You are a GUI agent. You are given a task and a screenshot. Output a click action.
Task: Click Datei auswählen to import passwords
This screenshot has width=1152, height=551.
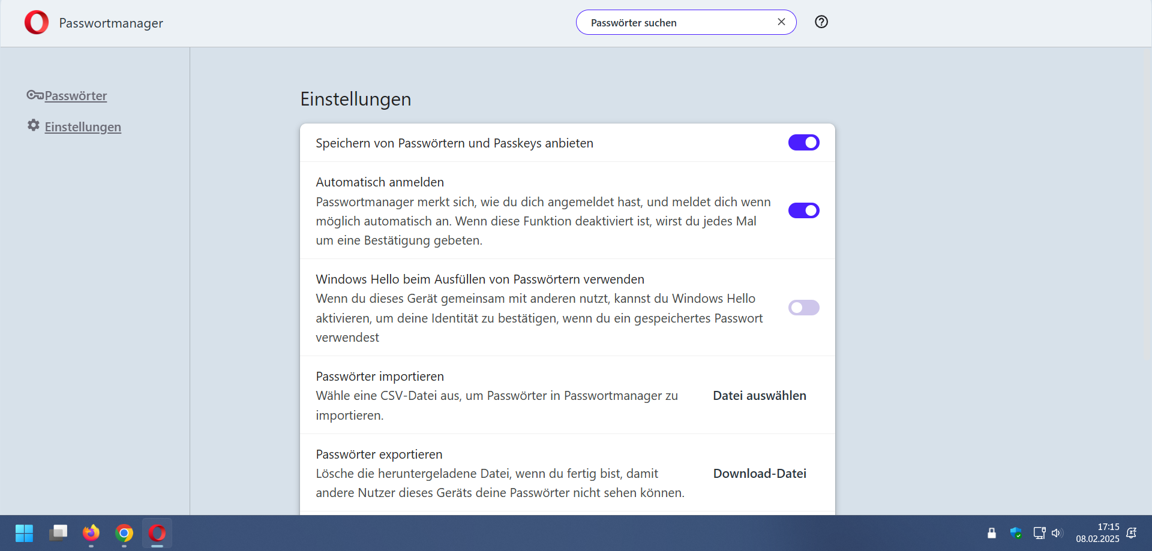(759, 396)
